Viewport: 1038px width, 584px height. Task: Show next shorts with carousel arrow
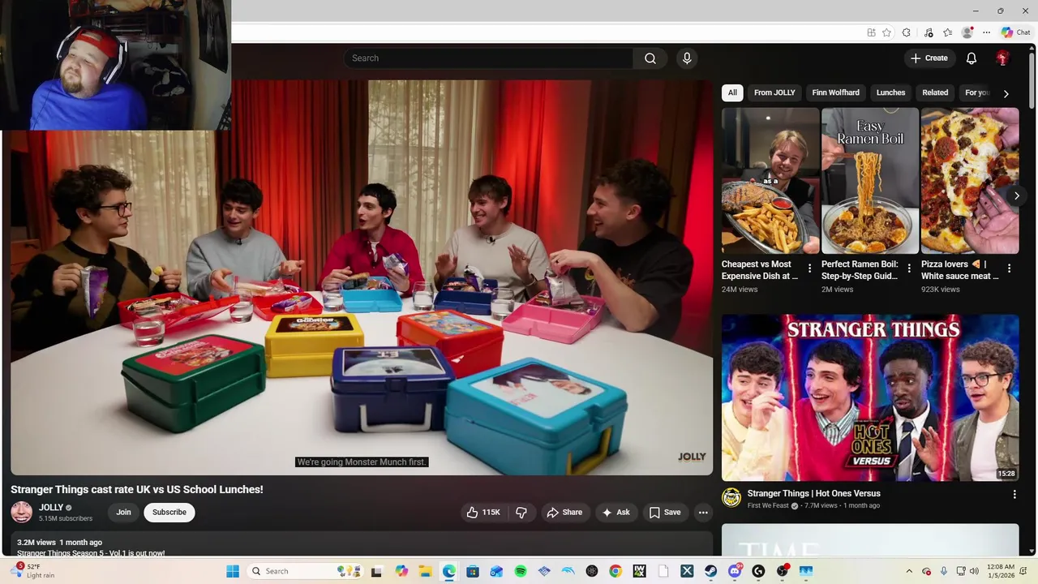click(1016, 195)
